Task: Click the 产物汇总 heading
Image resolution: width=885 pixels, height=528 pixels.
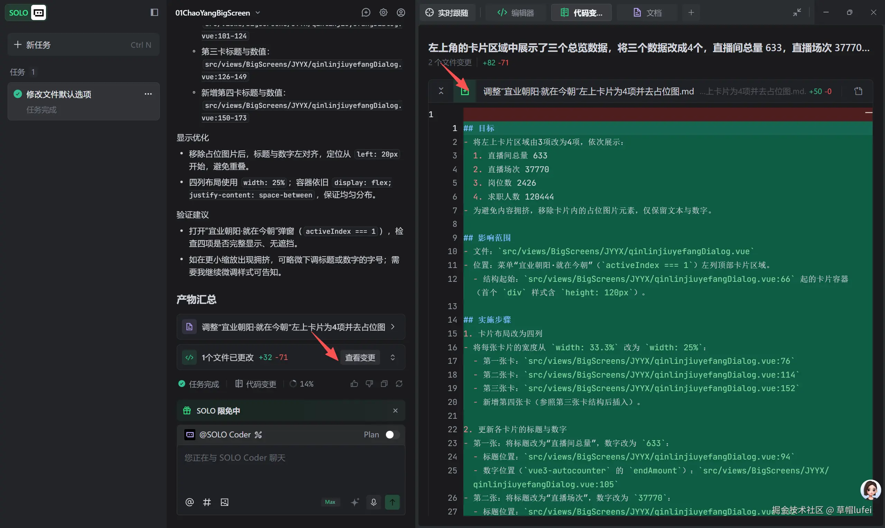Action: click(196, 299)
